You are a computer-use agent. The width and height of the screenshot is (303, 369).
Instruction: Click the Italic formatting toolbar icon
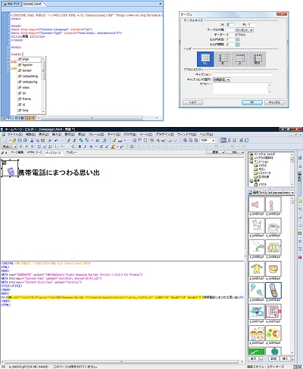[85, 147]
